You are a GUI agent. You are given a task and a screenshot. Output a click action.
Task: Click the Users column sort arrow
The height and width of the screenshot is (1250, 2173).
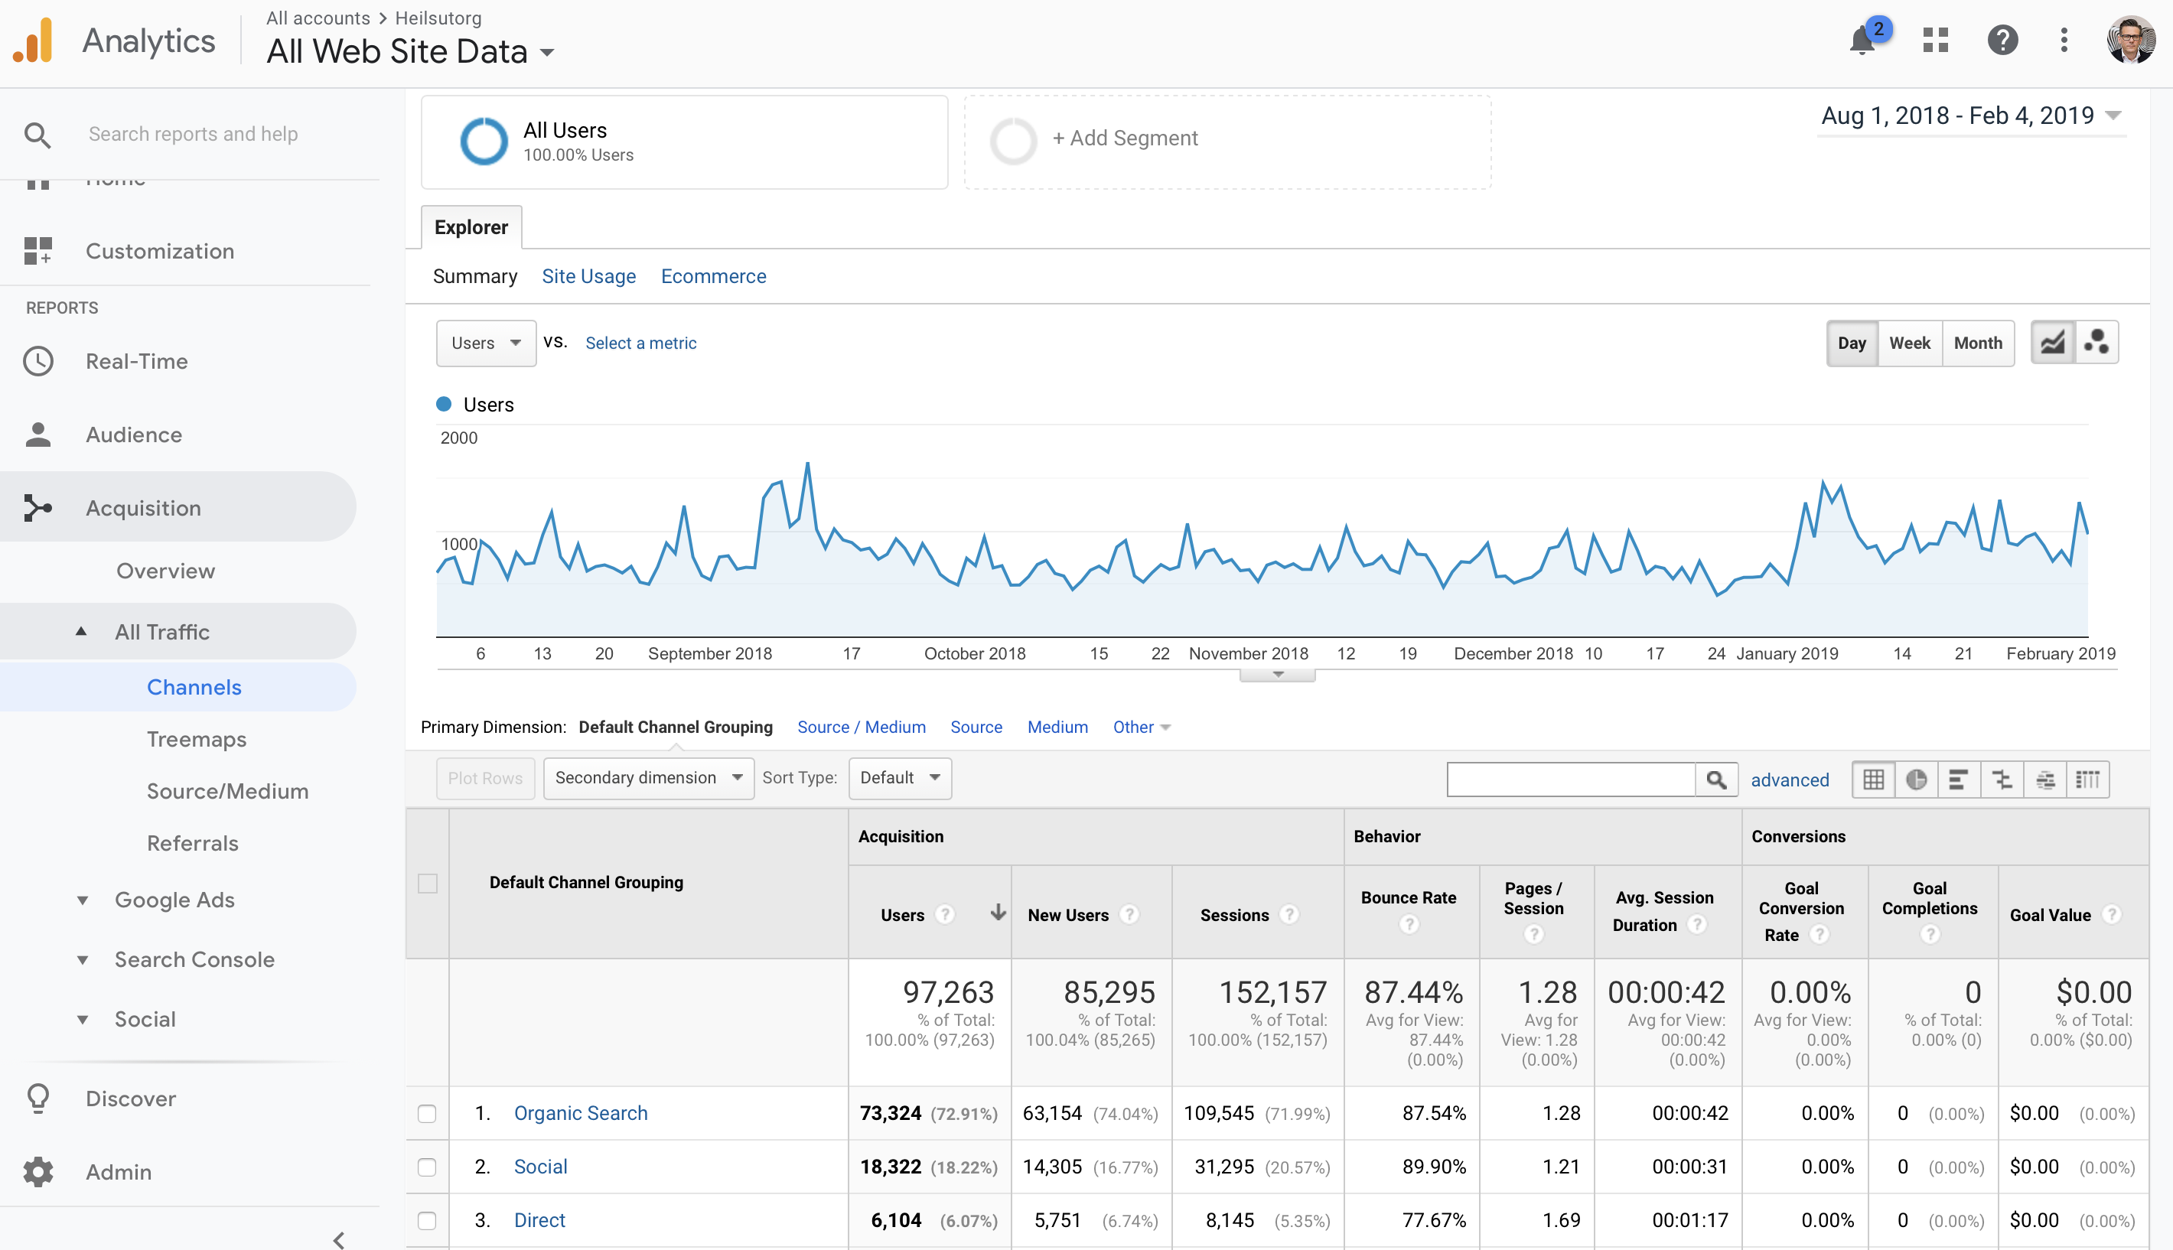(x=998, y=913)
